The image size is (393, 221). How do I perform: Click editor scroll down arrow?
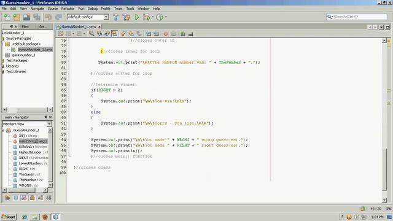click(384, 200)
